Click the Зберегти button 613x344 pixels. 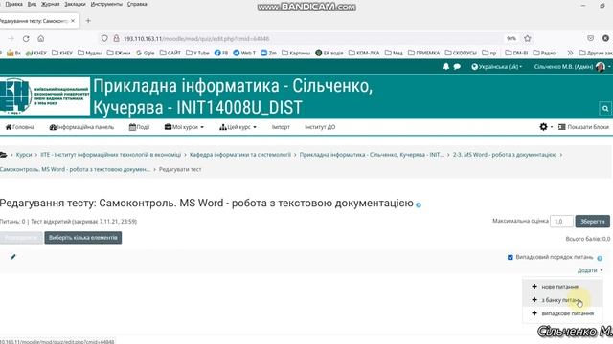[592, 221]
